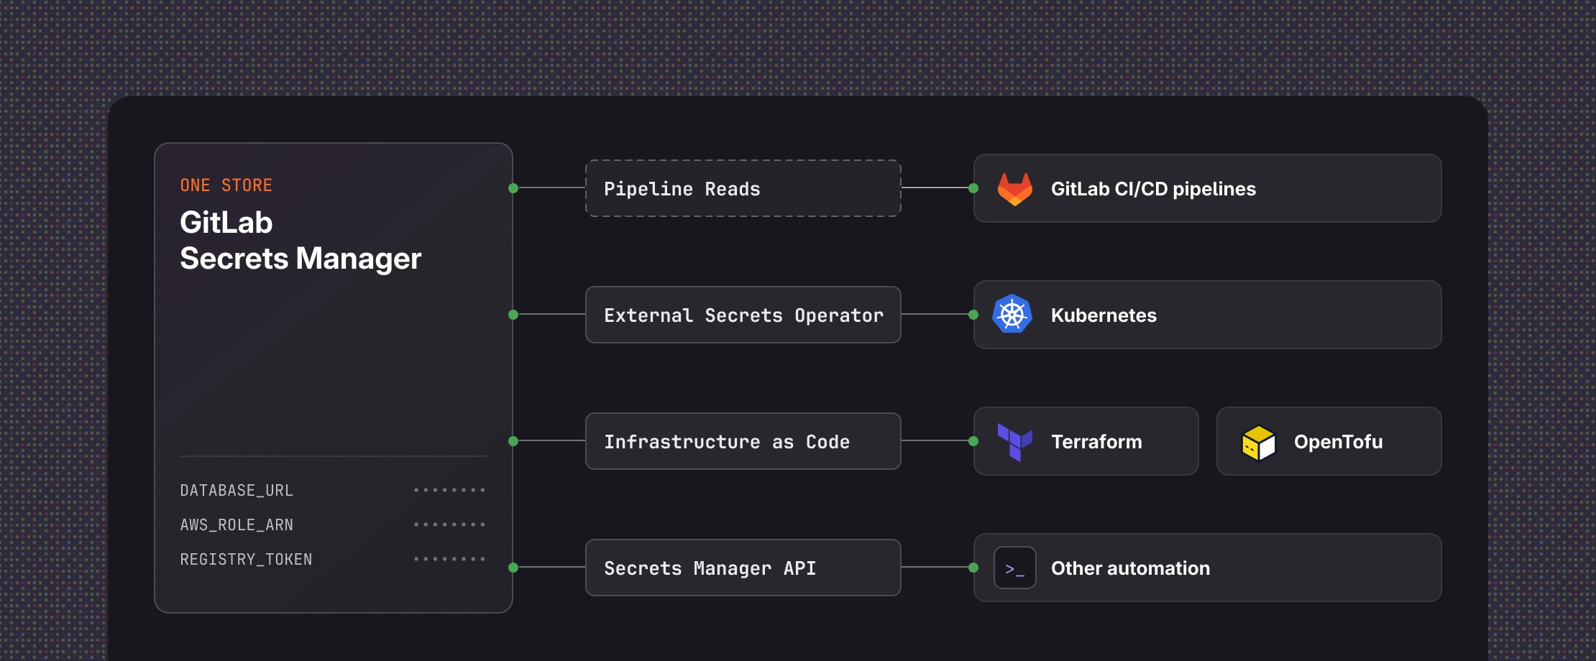Select the DATABASE_URL secret name

pyautogui.click(x=237, y=491)
